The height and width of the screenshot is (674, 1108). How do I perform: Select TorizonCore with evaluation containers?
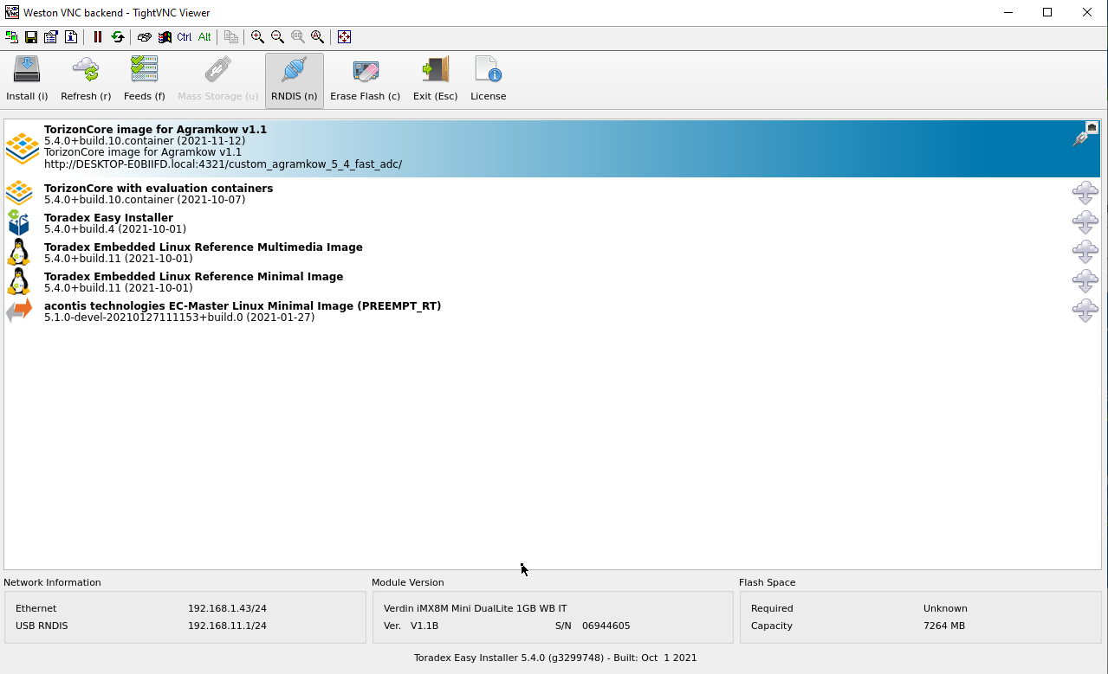(x=552, y=193)
